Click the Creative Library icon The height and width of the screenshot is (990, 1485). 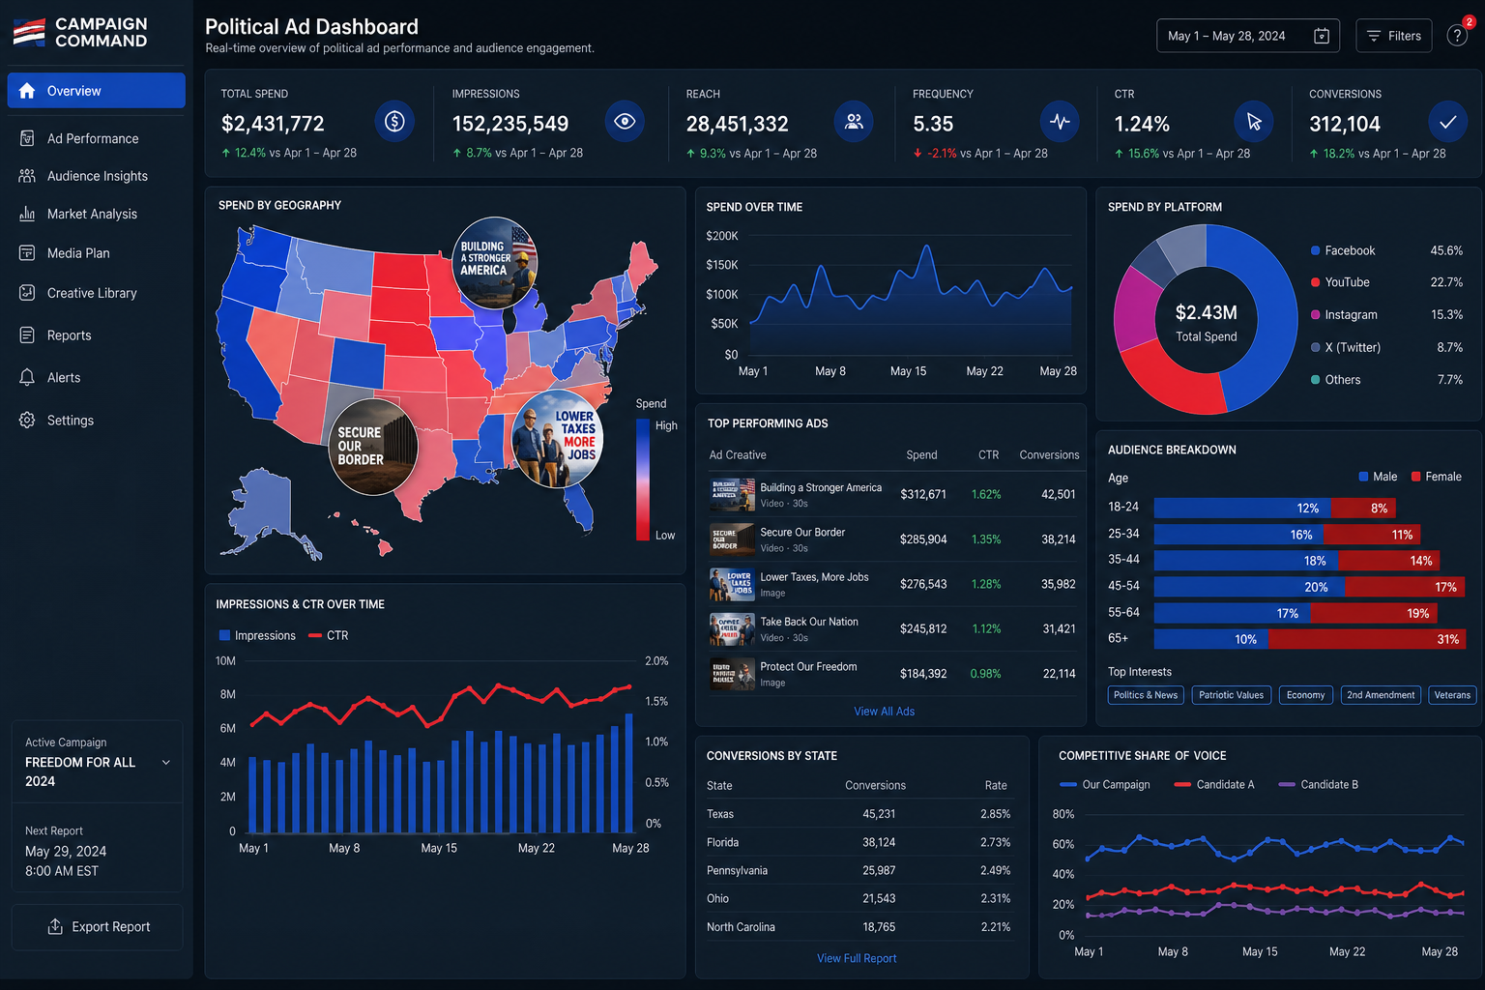click(x=27, y=293)
